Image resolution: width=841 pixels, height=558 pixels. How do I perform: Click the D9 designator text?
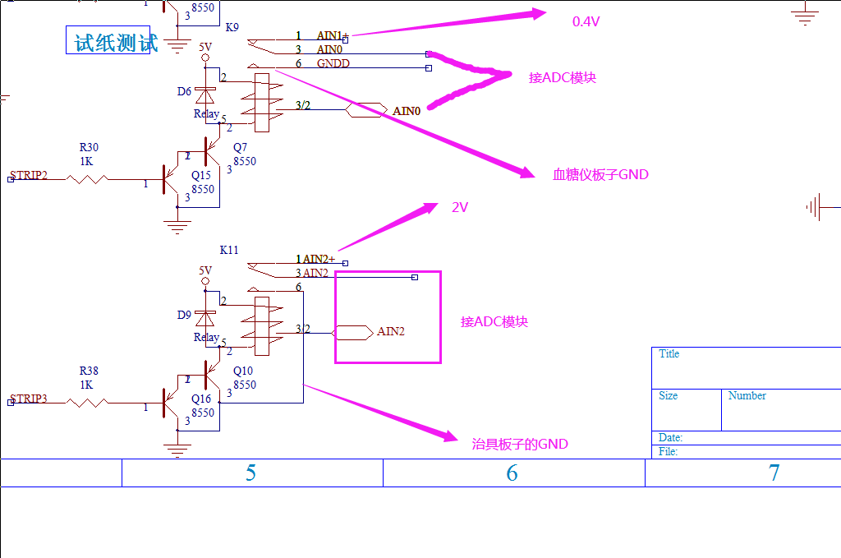tap(184, 315)
